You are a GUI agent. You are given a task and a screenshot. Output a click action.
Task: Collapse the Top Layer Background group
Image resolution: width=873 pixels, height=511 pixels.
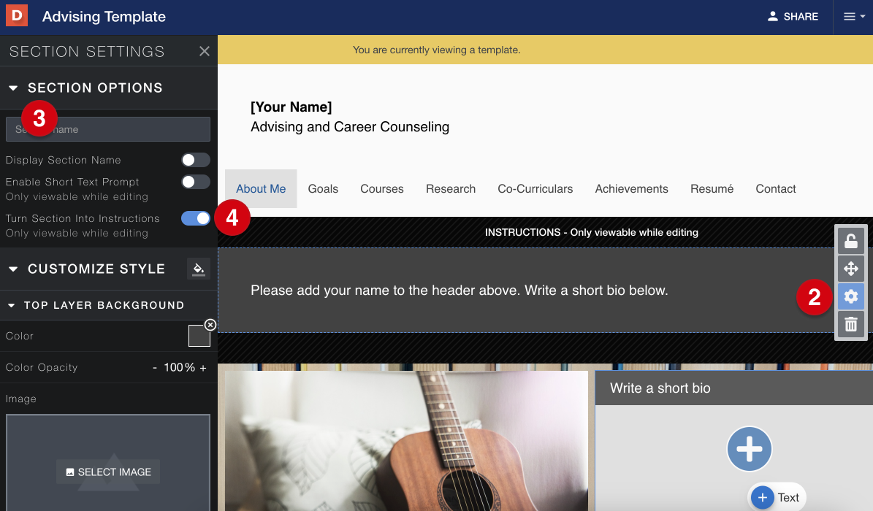(x=11, y=306)
